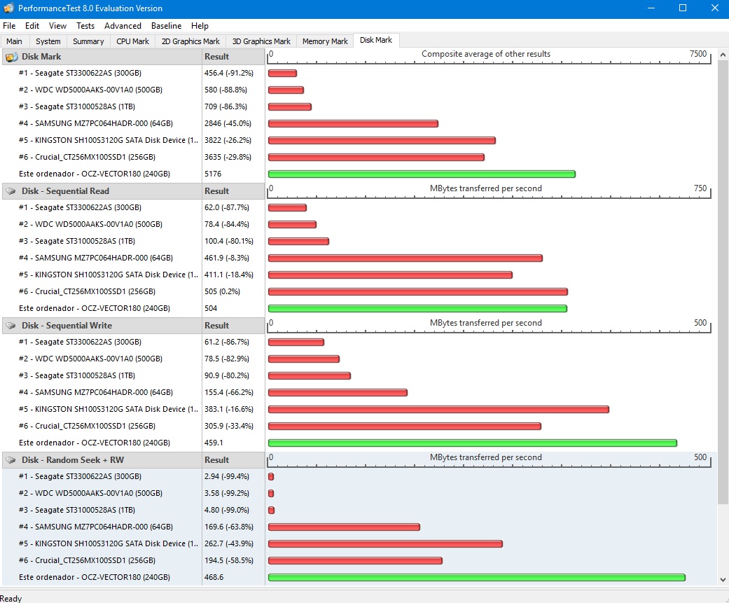Click the Disk - Sequential Write header label
Image resolution: width=729 pixels, height=603 pixels.
67,326
